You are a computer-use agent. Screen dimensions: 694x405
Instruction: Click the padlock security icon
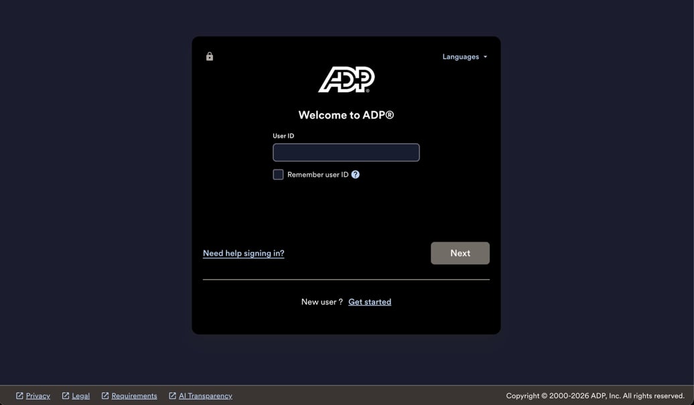pos(210,56)
